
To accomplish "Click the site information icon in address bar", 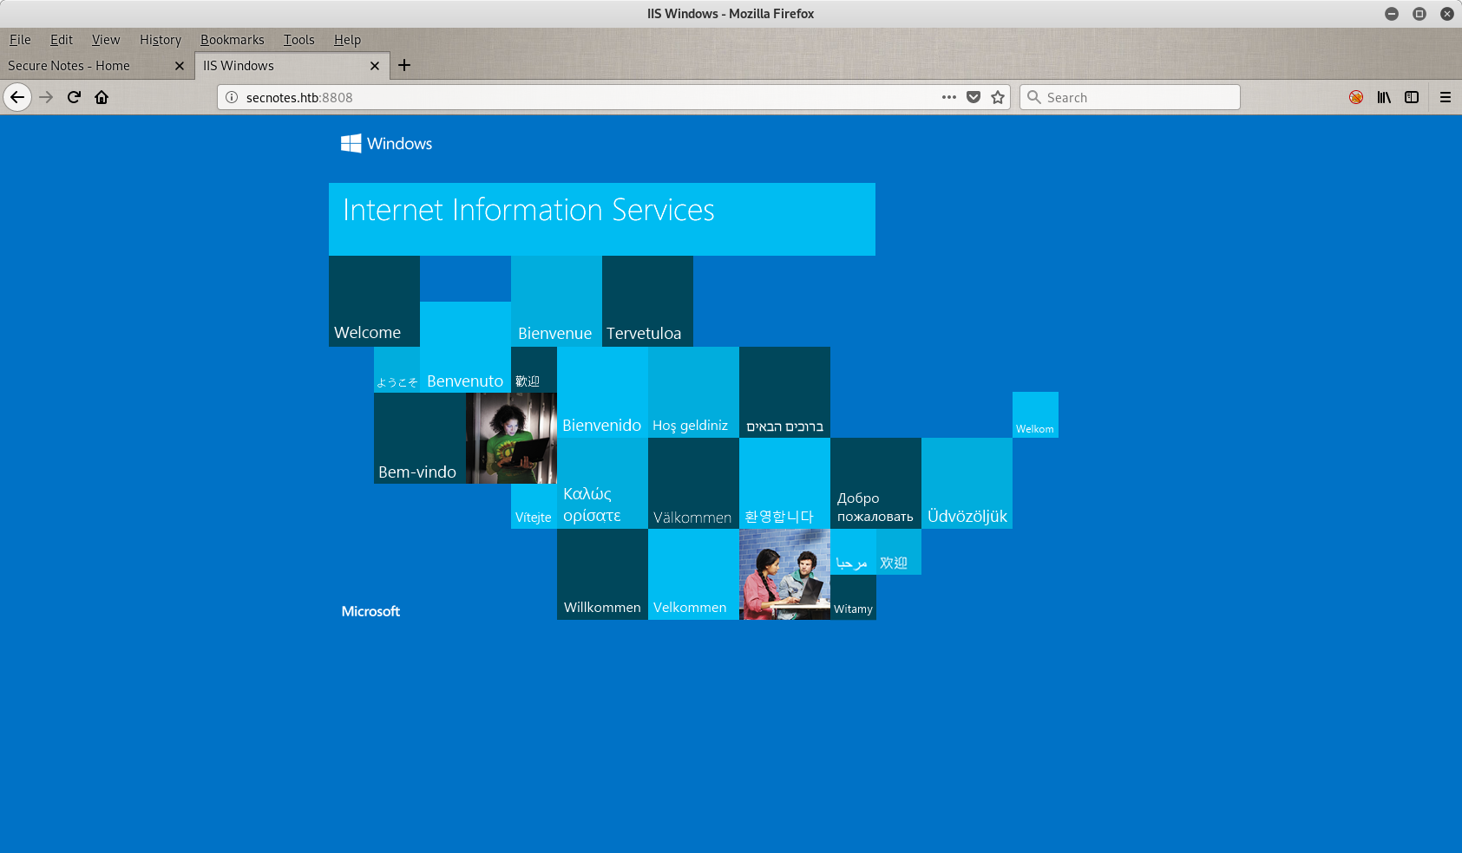I will 230,97.
